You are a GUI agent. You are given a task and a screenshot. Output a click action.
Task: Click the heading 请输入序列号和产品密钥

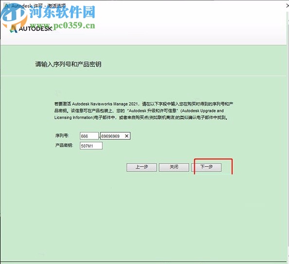(x=68, y=64)
